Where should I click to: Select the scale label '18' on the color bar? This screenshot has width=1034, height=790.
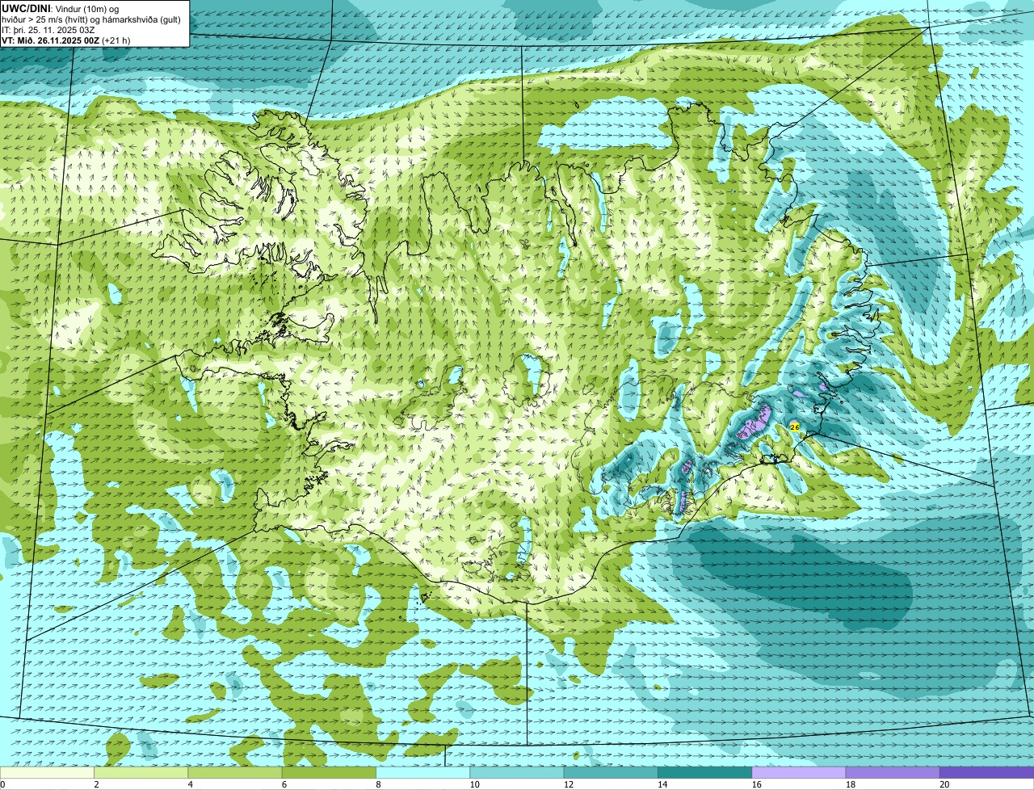tap(850, 784)
